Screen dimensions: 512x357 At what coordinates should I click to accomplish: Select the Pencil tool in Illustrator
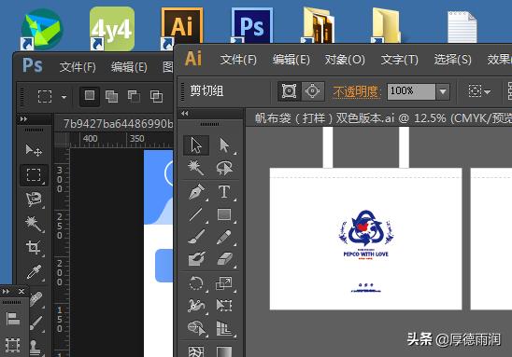[x=224, y=237]
